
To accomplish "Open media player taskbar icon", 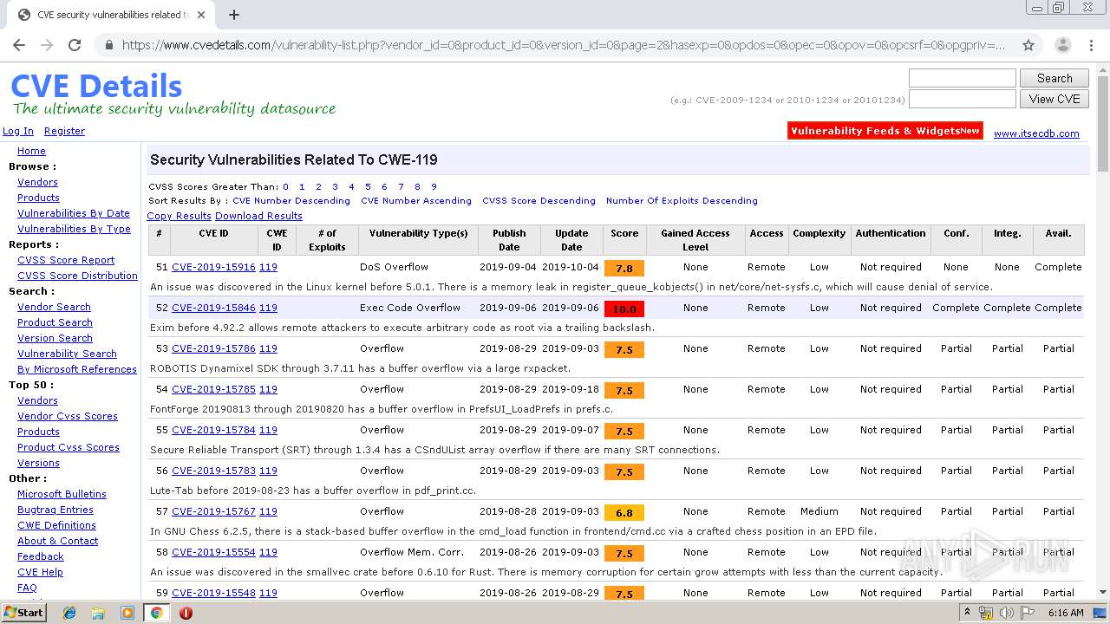I will [x=127, y=613].
